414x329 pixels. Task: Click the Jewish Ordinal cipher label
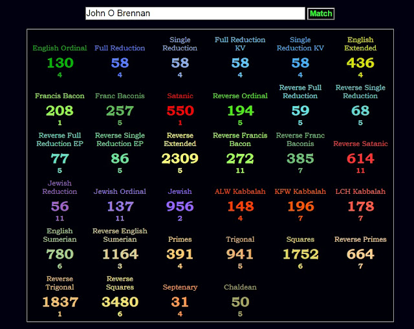[120, 191]
